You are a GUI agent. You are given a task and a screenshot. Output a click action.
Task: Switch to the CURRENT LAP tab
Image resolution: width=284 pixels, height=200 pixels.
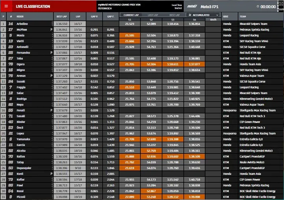click(131, 15)
